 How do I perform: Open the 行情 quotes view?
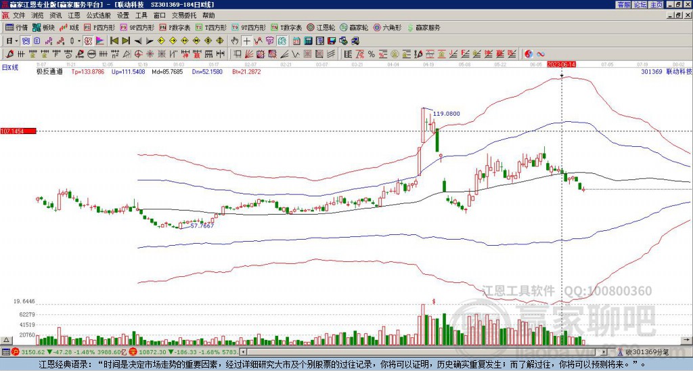coord(16,27)
